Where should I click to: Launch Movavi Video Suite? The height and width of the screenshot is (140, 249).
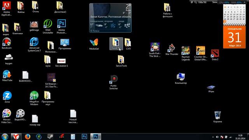(7, 116)
